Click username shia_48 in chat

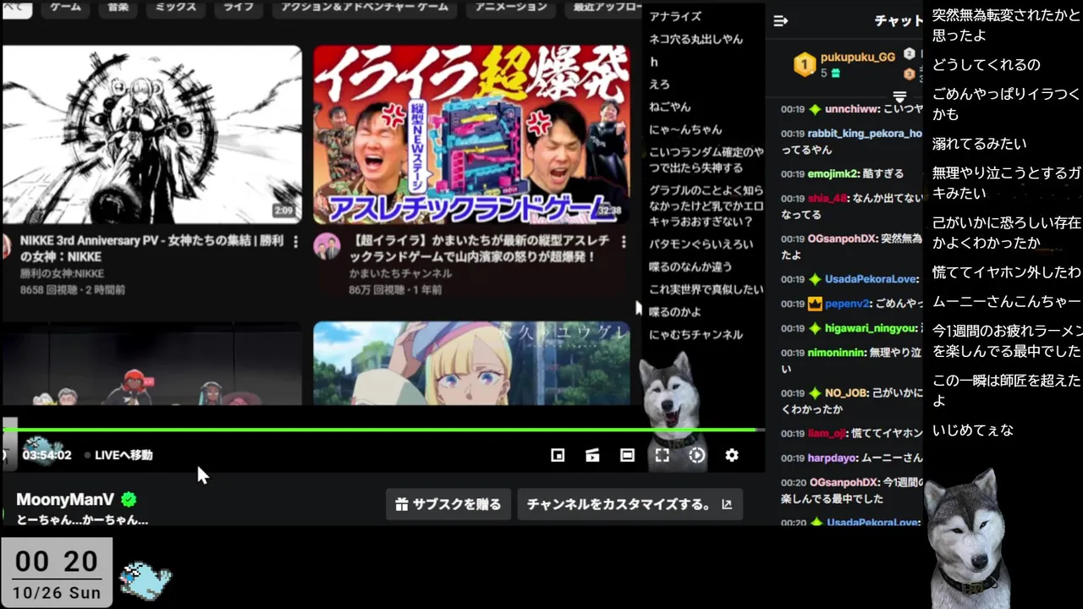pos(827,198)
